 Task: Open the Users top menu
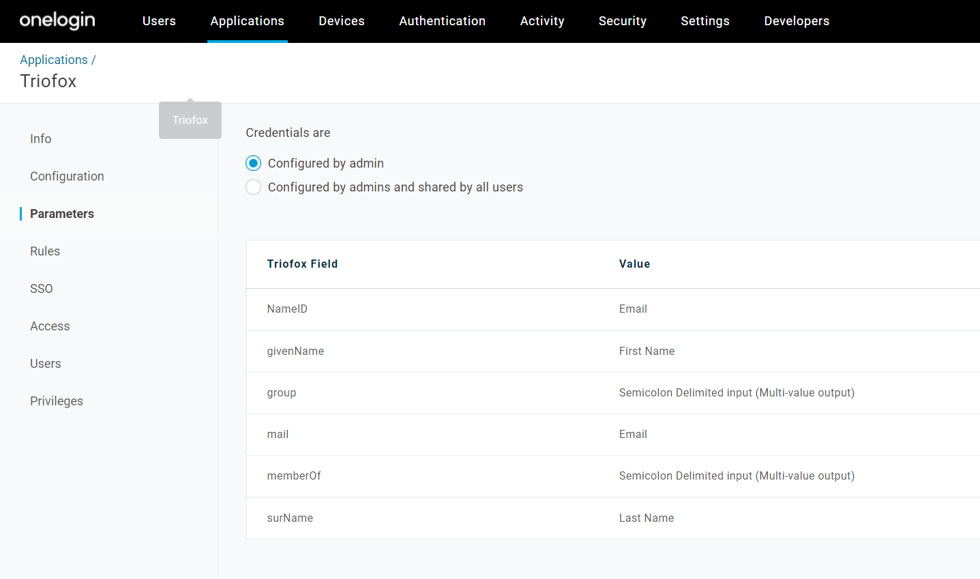tap(159, 21)
